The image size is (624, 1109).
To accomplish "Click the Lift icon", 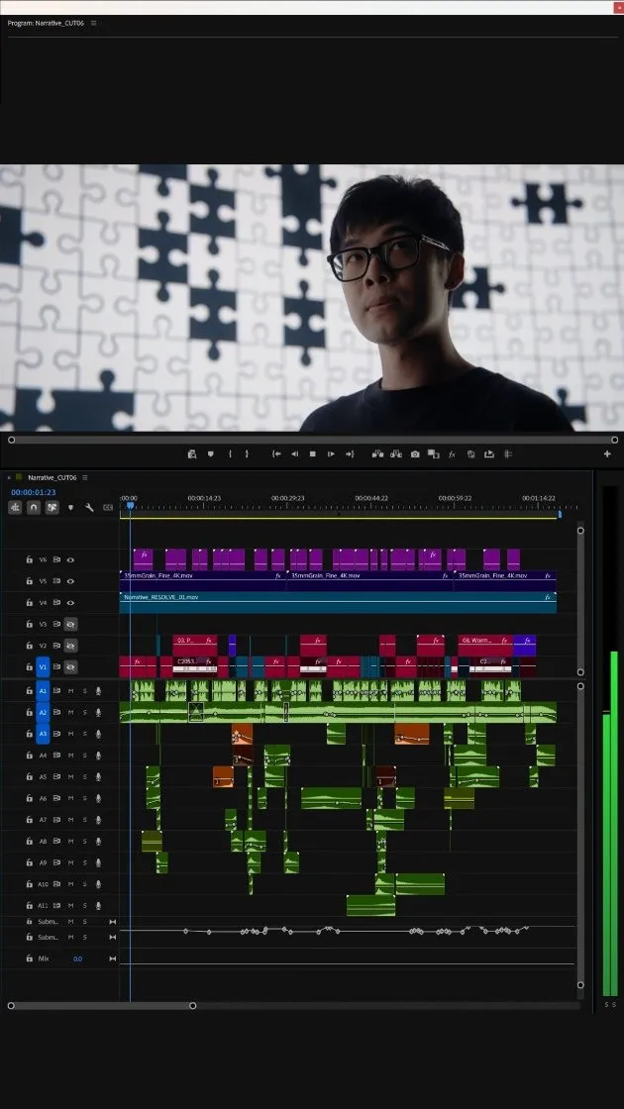I will 377,454.
